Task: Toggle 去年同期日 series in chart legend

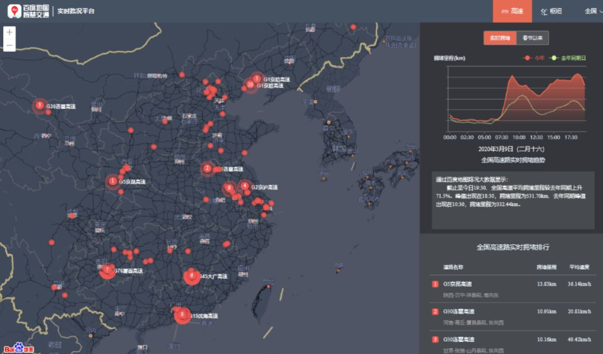Action: pos(568,58)
